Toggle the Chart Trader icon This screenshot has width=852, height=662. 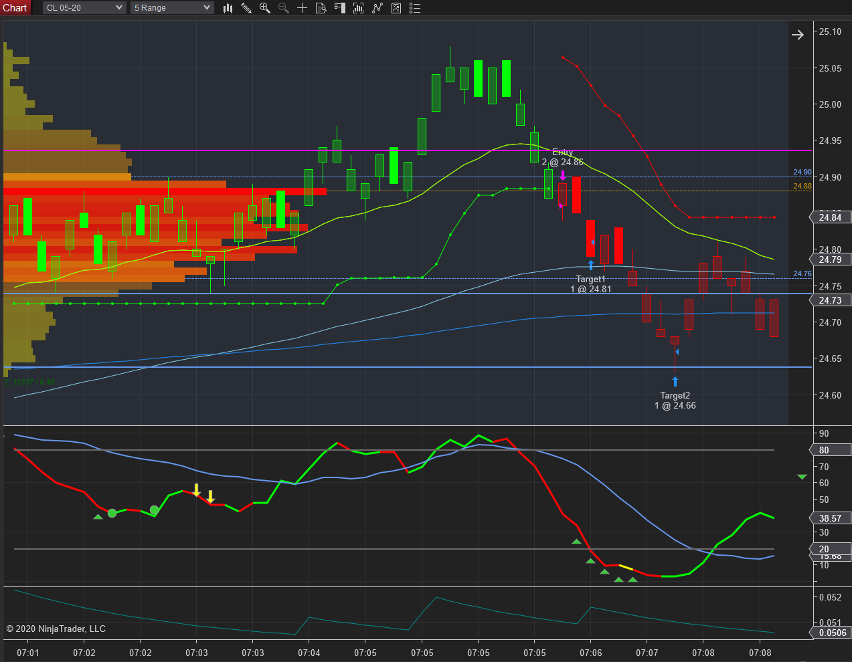click(340, 8)
